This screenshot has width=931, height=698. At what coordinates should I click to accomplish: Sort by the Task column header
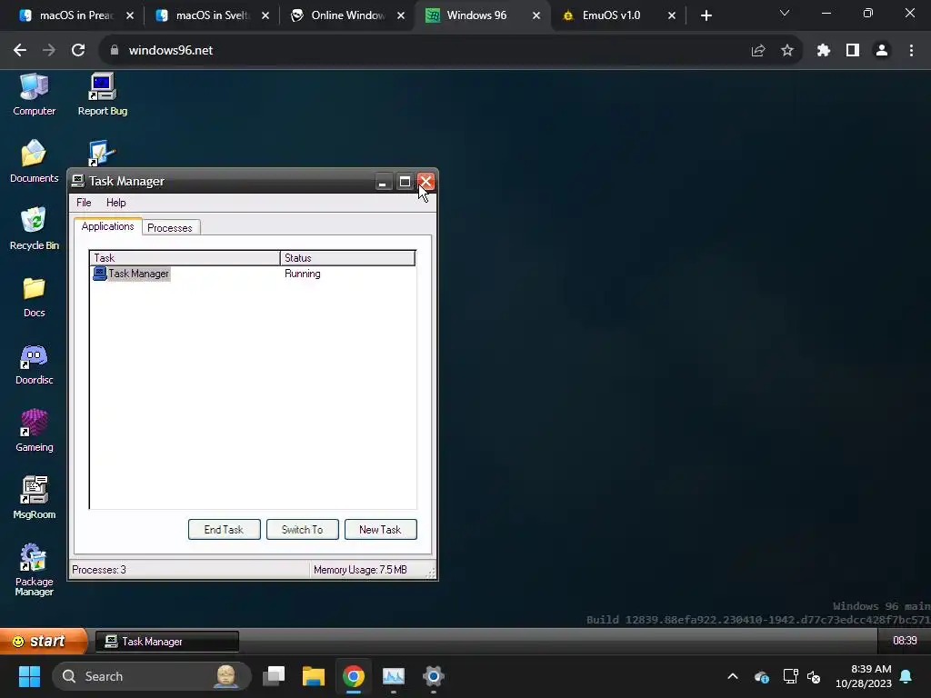pos(185,257)
